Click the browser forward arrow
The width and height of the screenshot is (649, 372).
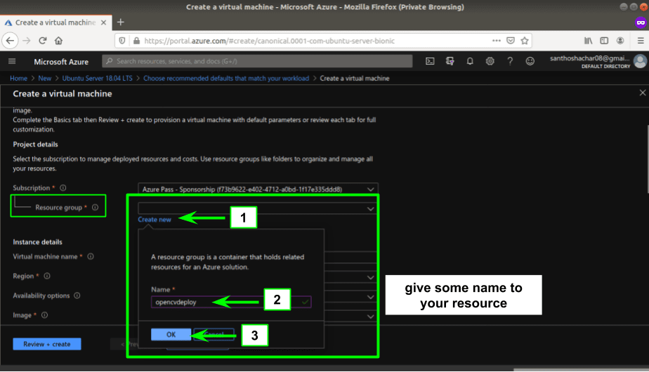tap(27, 41)
